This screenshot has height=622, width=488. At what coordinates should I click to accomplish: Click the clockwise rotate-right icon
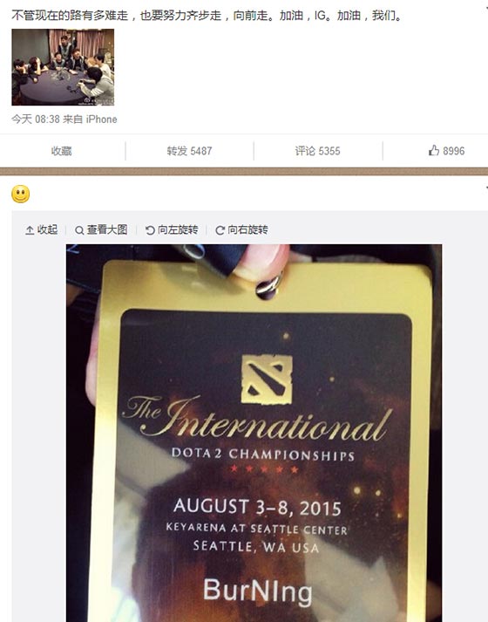click(220, 230)
